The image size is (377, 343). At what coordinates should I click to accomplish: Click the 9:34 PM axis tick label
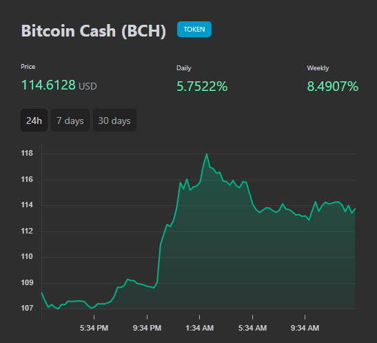147,328
